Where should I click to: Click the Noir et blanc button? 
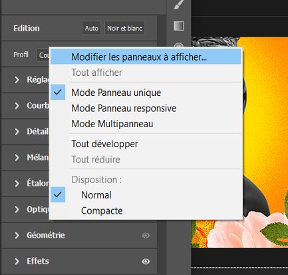[124, 28]
